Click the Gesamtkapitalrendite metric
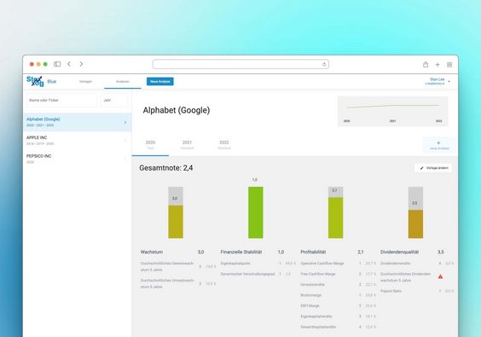 [339, 327]
